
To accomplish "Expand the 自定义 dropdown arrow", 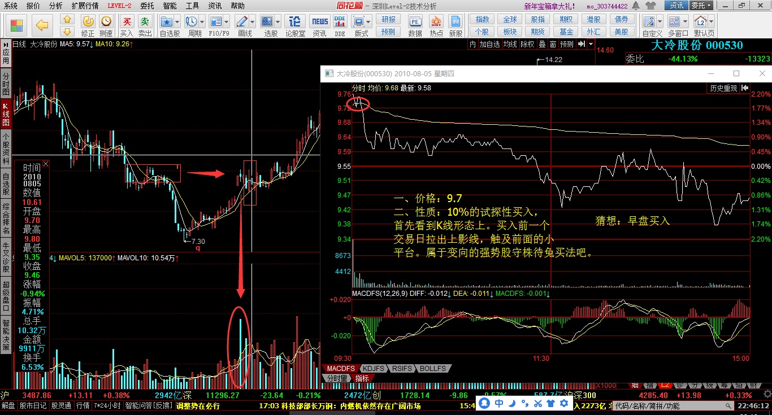I will pyautogui.click(x=660, y=22).
